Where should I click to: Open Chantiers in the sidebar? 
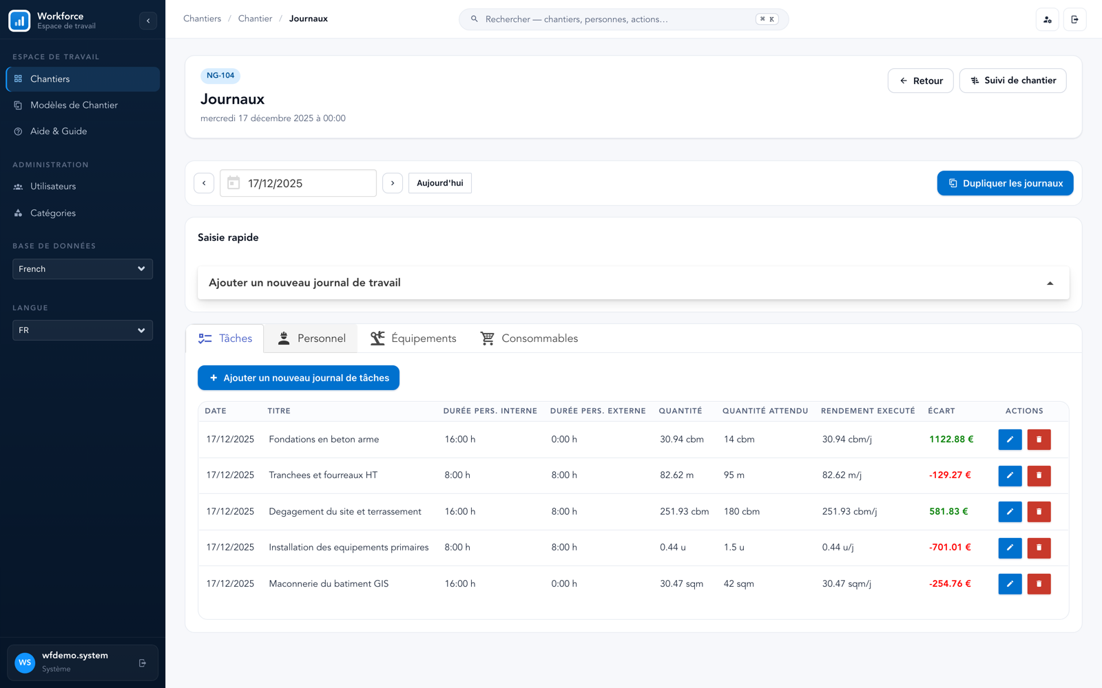[83, 79]
